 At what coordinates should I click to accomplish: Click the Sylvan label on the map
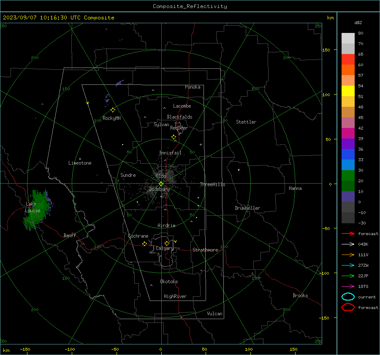coord(161,125)
